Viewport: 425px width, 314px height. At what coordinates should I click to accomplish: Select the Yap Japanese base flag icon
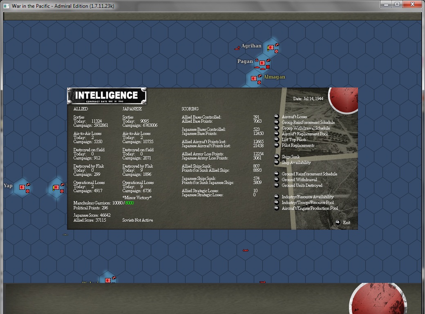pos(22,187)
